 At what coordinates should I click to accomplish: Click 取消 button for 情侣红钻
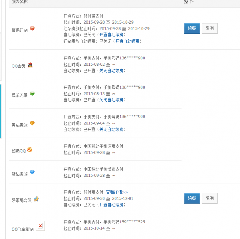click(210, 28)
